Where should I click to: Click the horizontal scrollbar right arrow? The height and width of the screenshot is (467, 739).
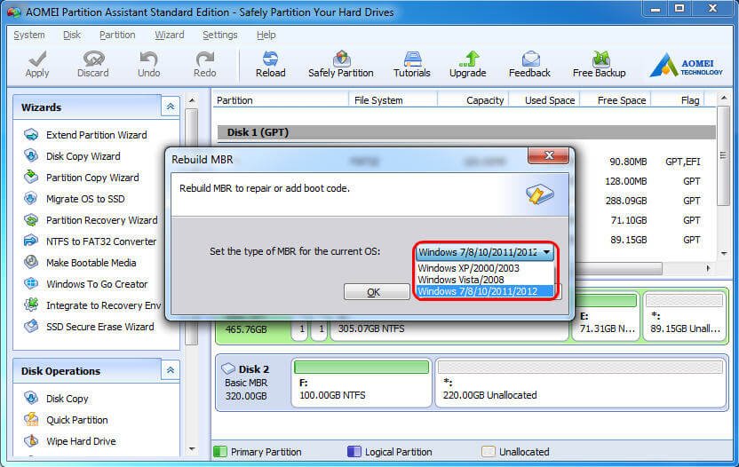point(708,268)
